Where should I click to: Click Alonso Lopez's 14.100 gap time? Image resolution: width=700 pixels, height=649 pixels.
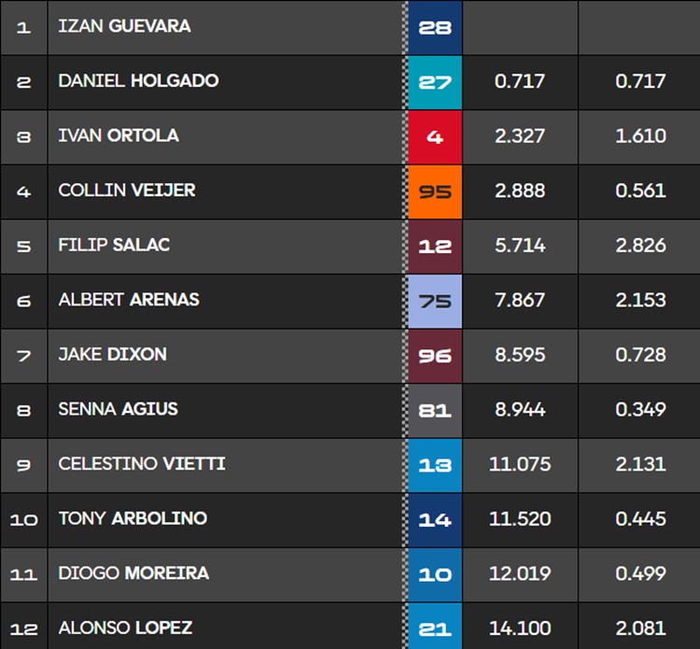tap(520, 628)
